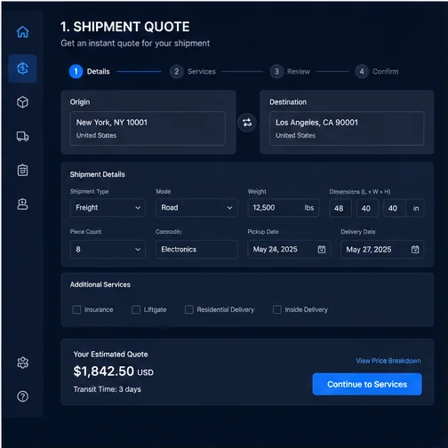Open the Home icon in the sidebar
The width and height of the screenshot is (448, 448).
pos(22,32)
